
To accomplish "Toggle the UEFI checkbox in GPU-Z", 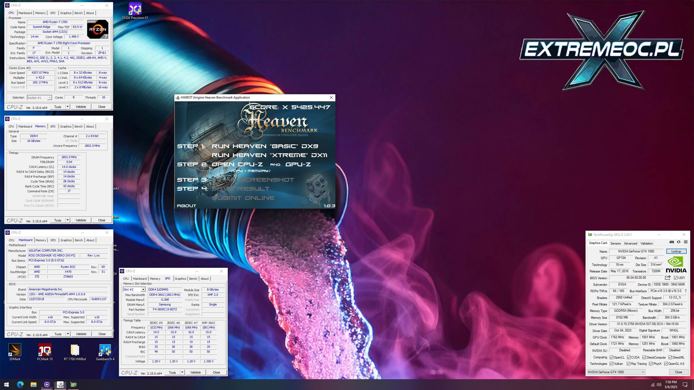I will (x=676, y=278).
